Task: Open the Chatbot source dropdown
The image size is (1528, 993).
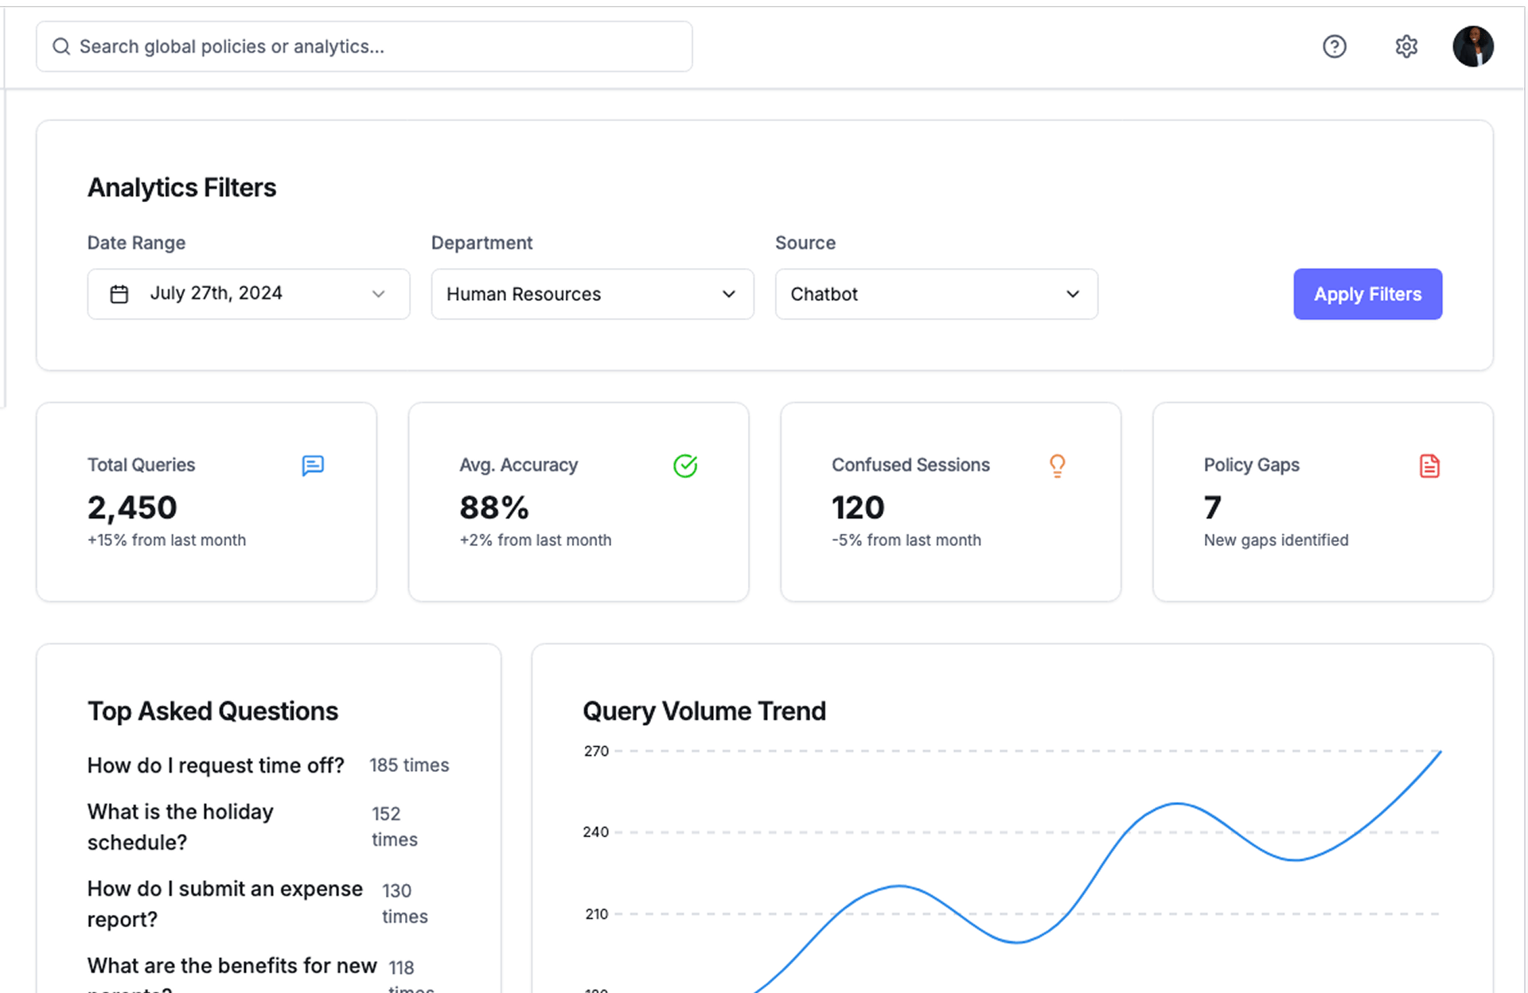Action: click(936, 294)
